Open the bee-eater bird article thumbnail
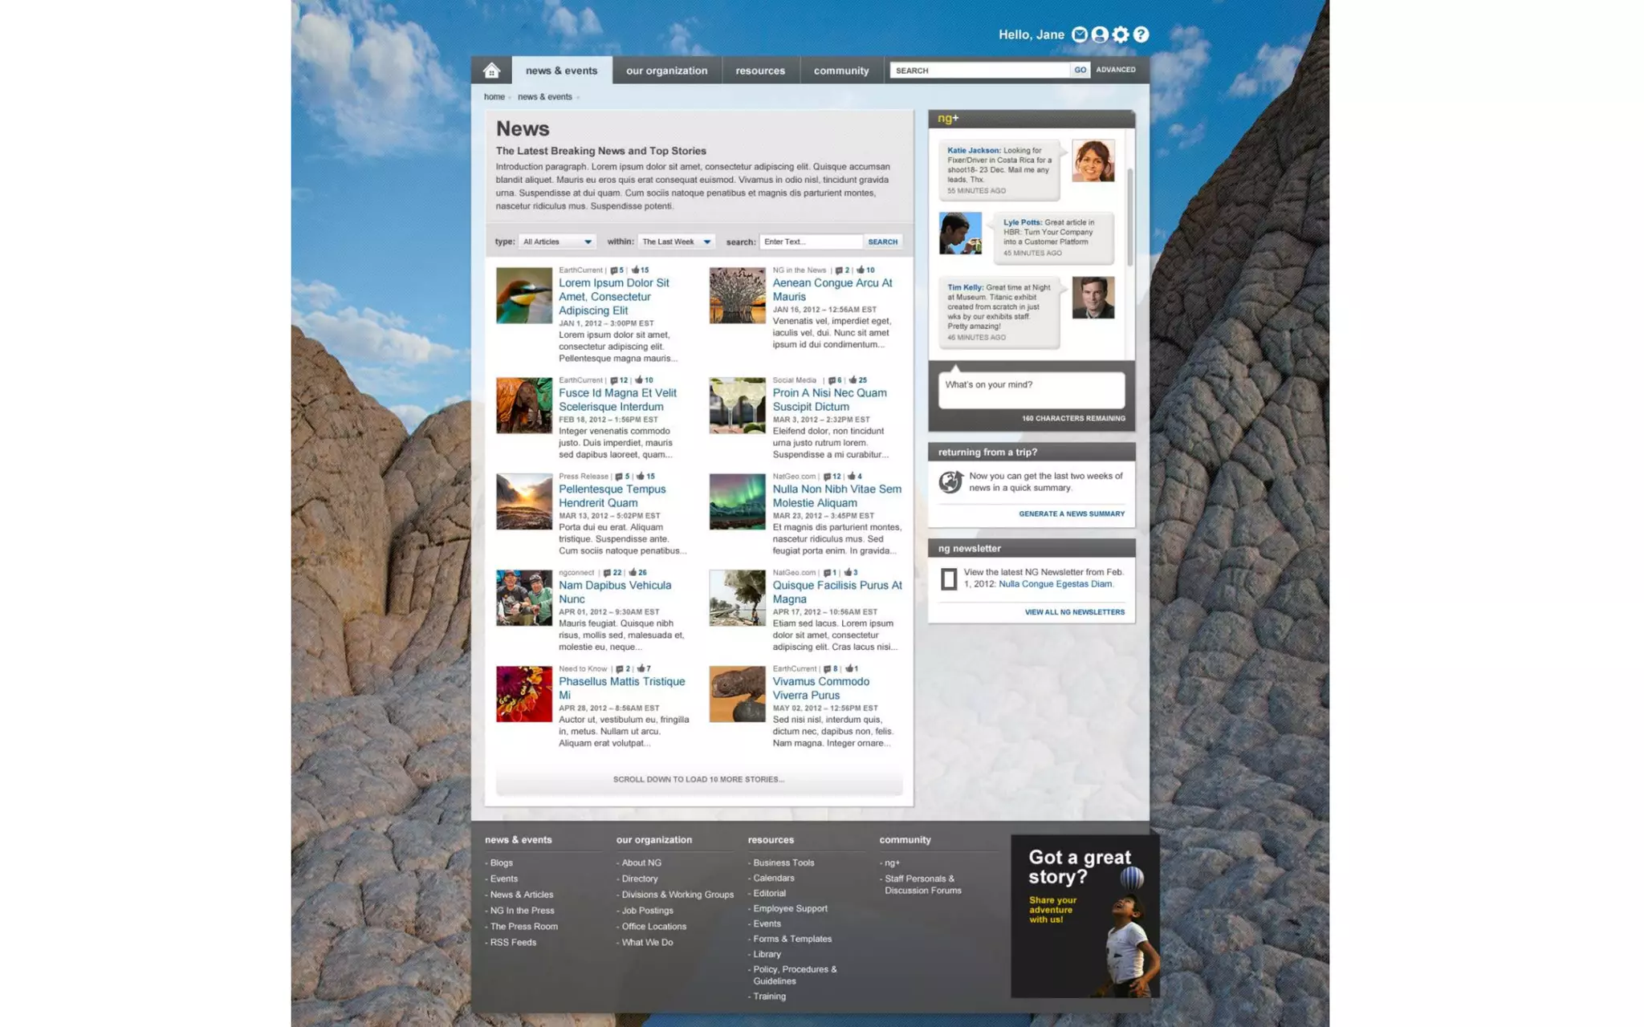This screenshot has height=1027, width=1644. 523,295
